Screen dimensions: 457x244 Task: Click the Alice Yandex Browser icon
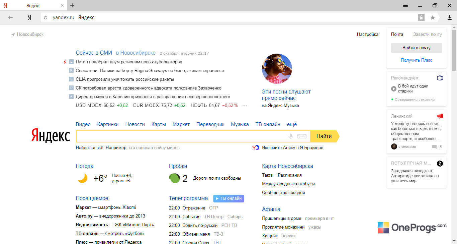pyautogui.click(x=256, y=147)
